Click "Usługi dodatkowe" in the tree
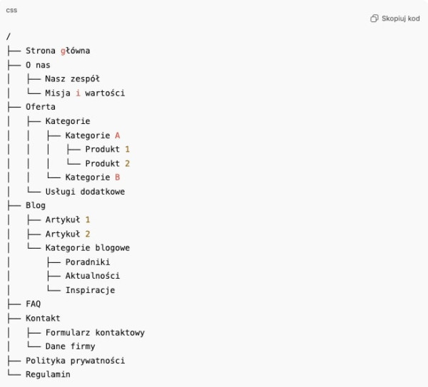Viewport: 428px width, 387px height. (x=85, y=192)
